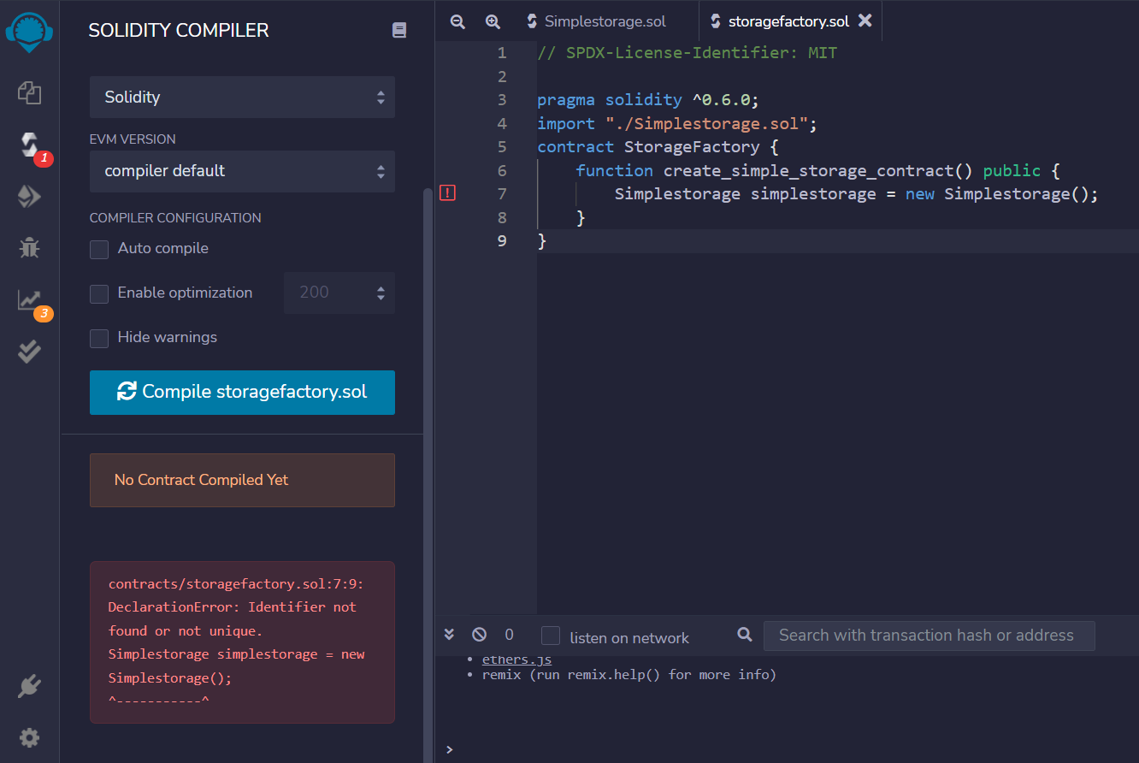Click the pending transactions count 0
Screen dimensions: 1139x763
510,635
